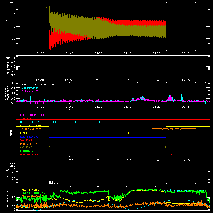This screenshot has width=213, height=213.
Task: Click the olive Y legend line
Action: click(32, 9)
